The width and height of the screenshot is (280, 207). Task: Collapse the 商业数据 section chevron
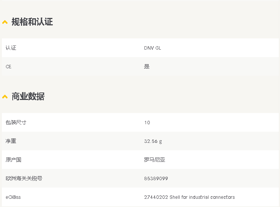pyautogui.click(x=5, y=97)
